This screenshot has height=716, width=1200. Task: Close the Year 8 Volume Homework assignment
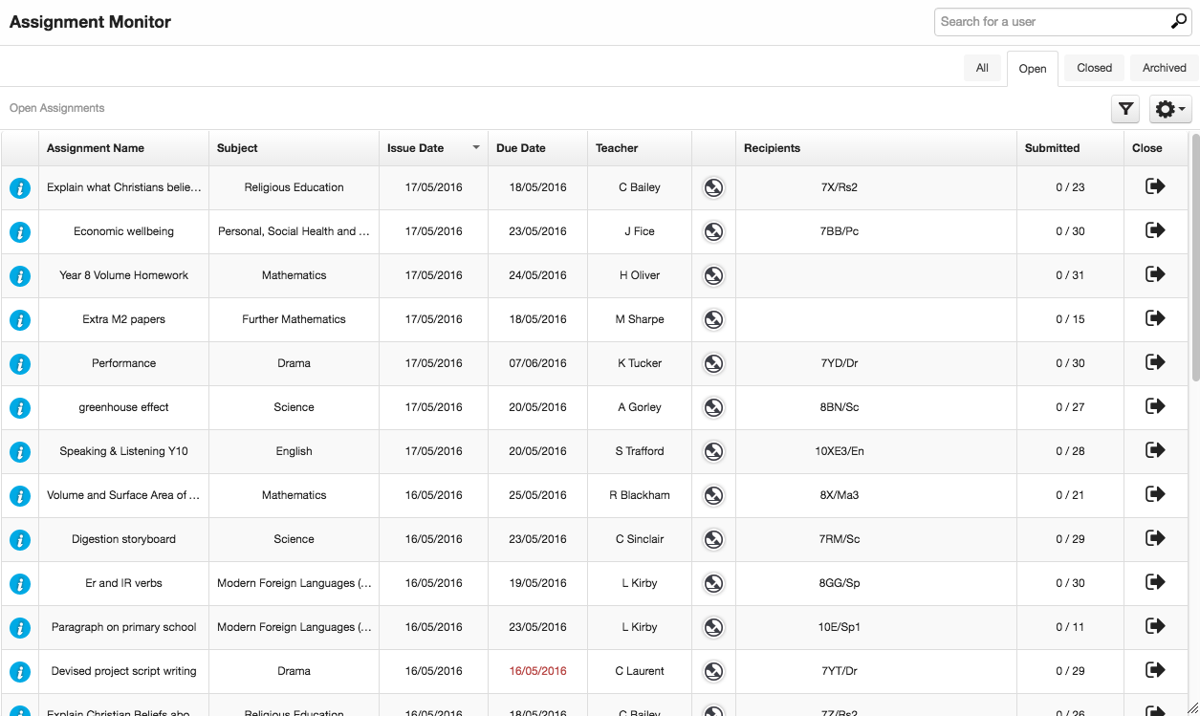click(1155, 274)
